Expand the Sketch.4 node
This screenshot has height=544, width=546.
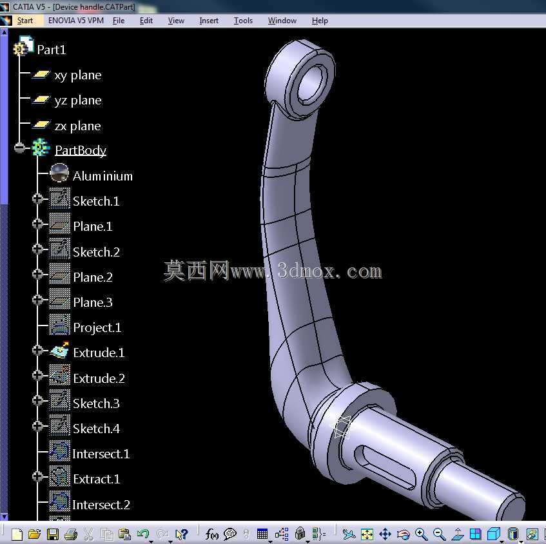(37, 426)
